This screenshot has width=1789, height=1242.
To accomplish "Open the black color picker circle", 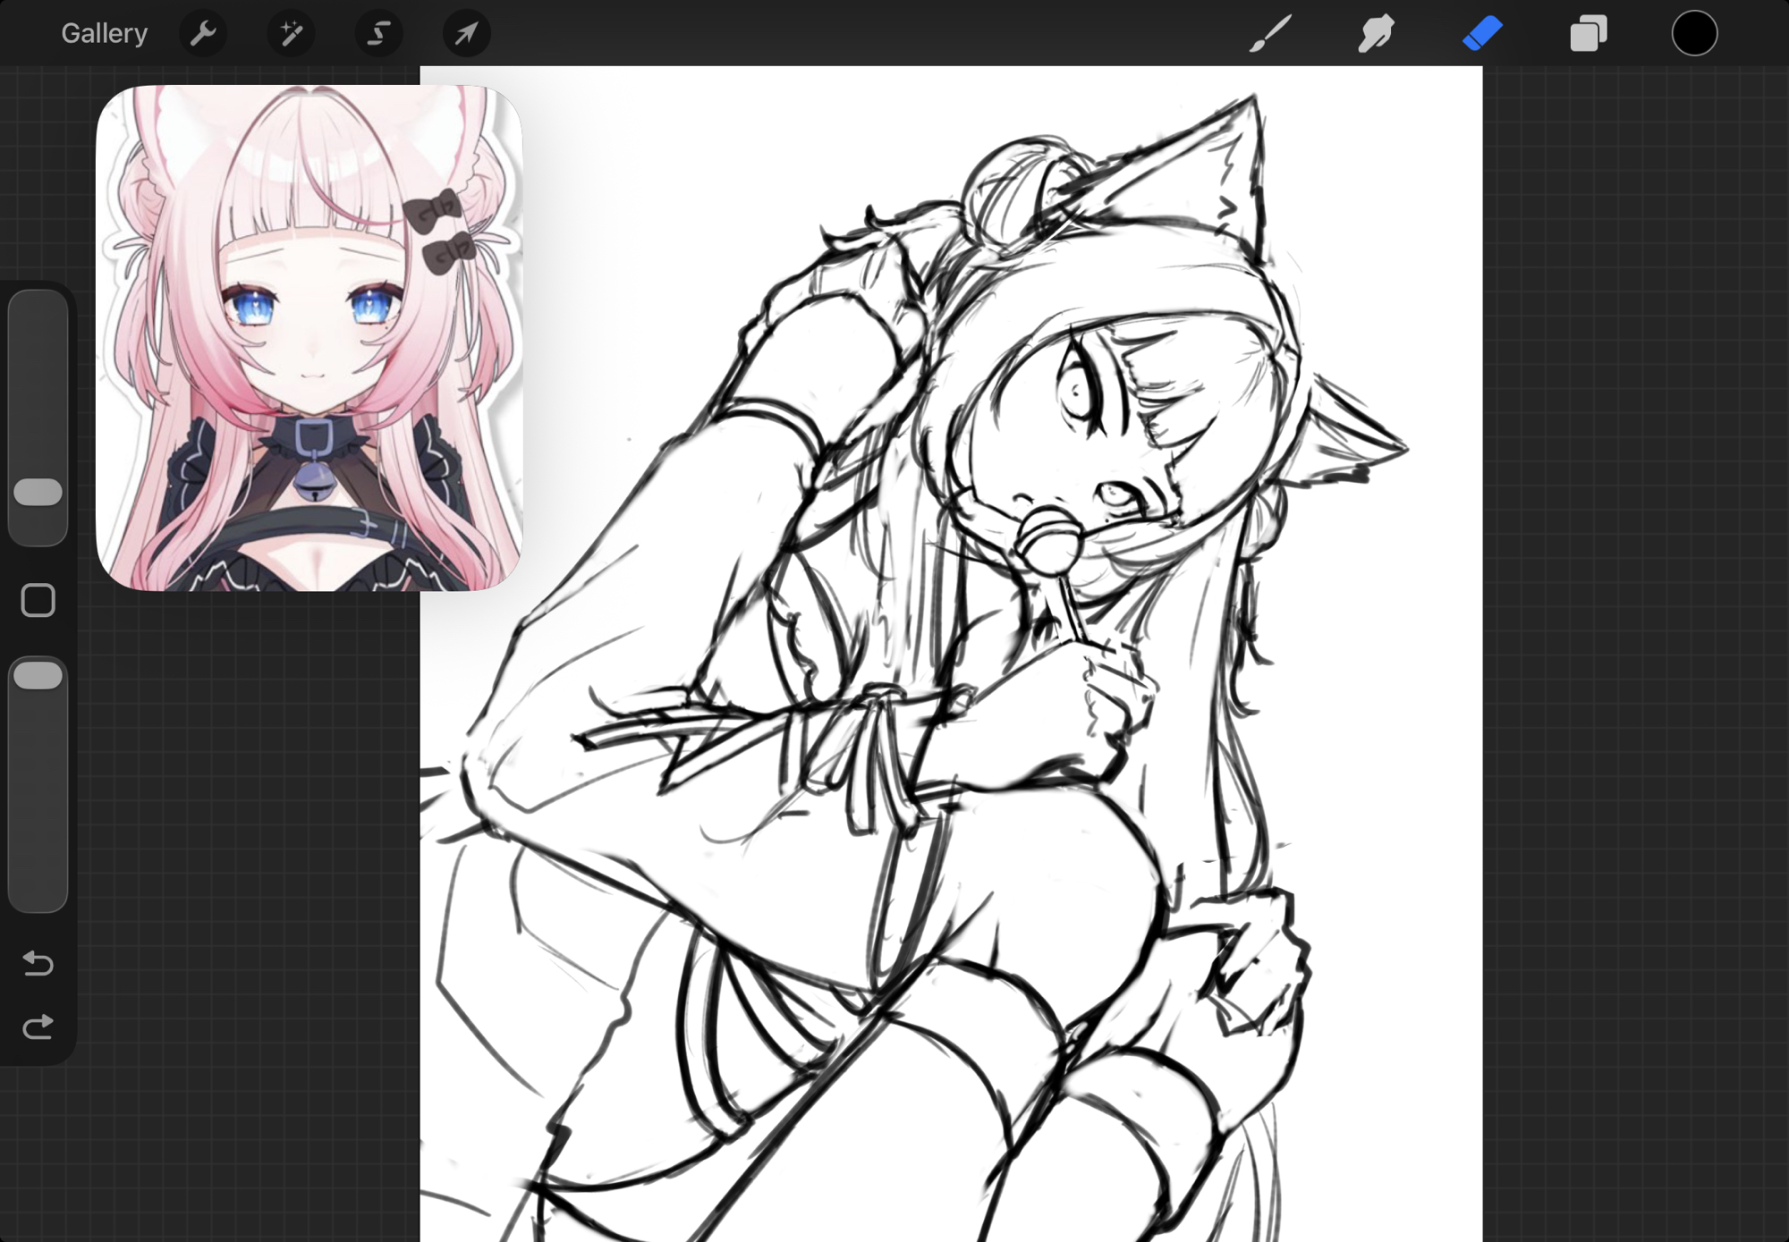I will click(1694, 34).
